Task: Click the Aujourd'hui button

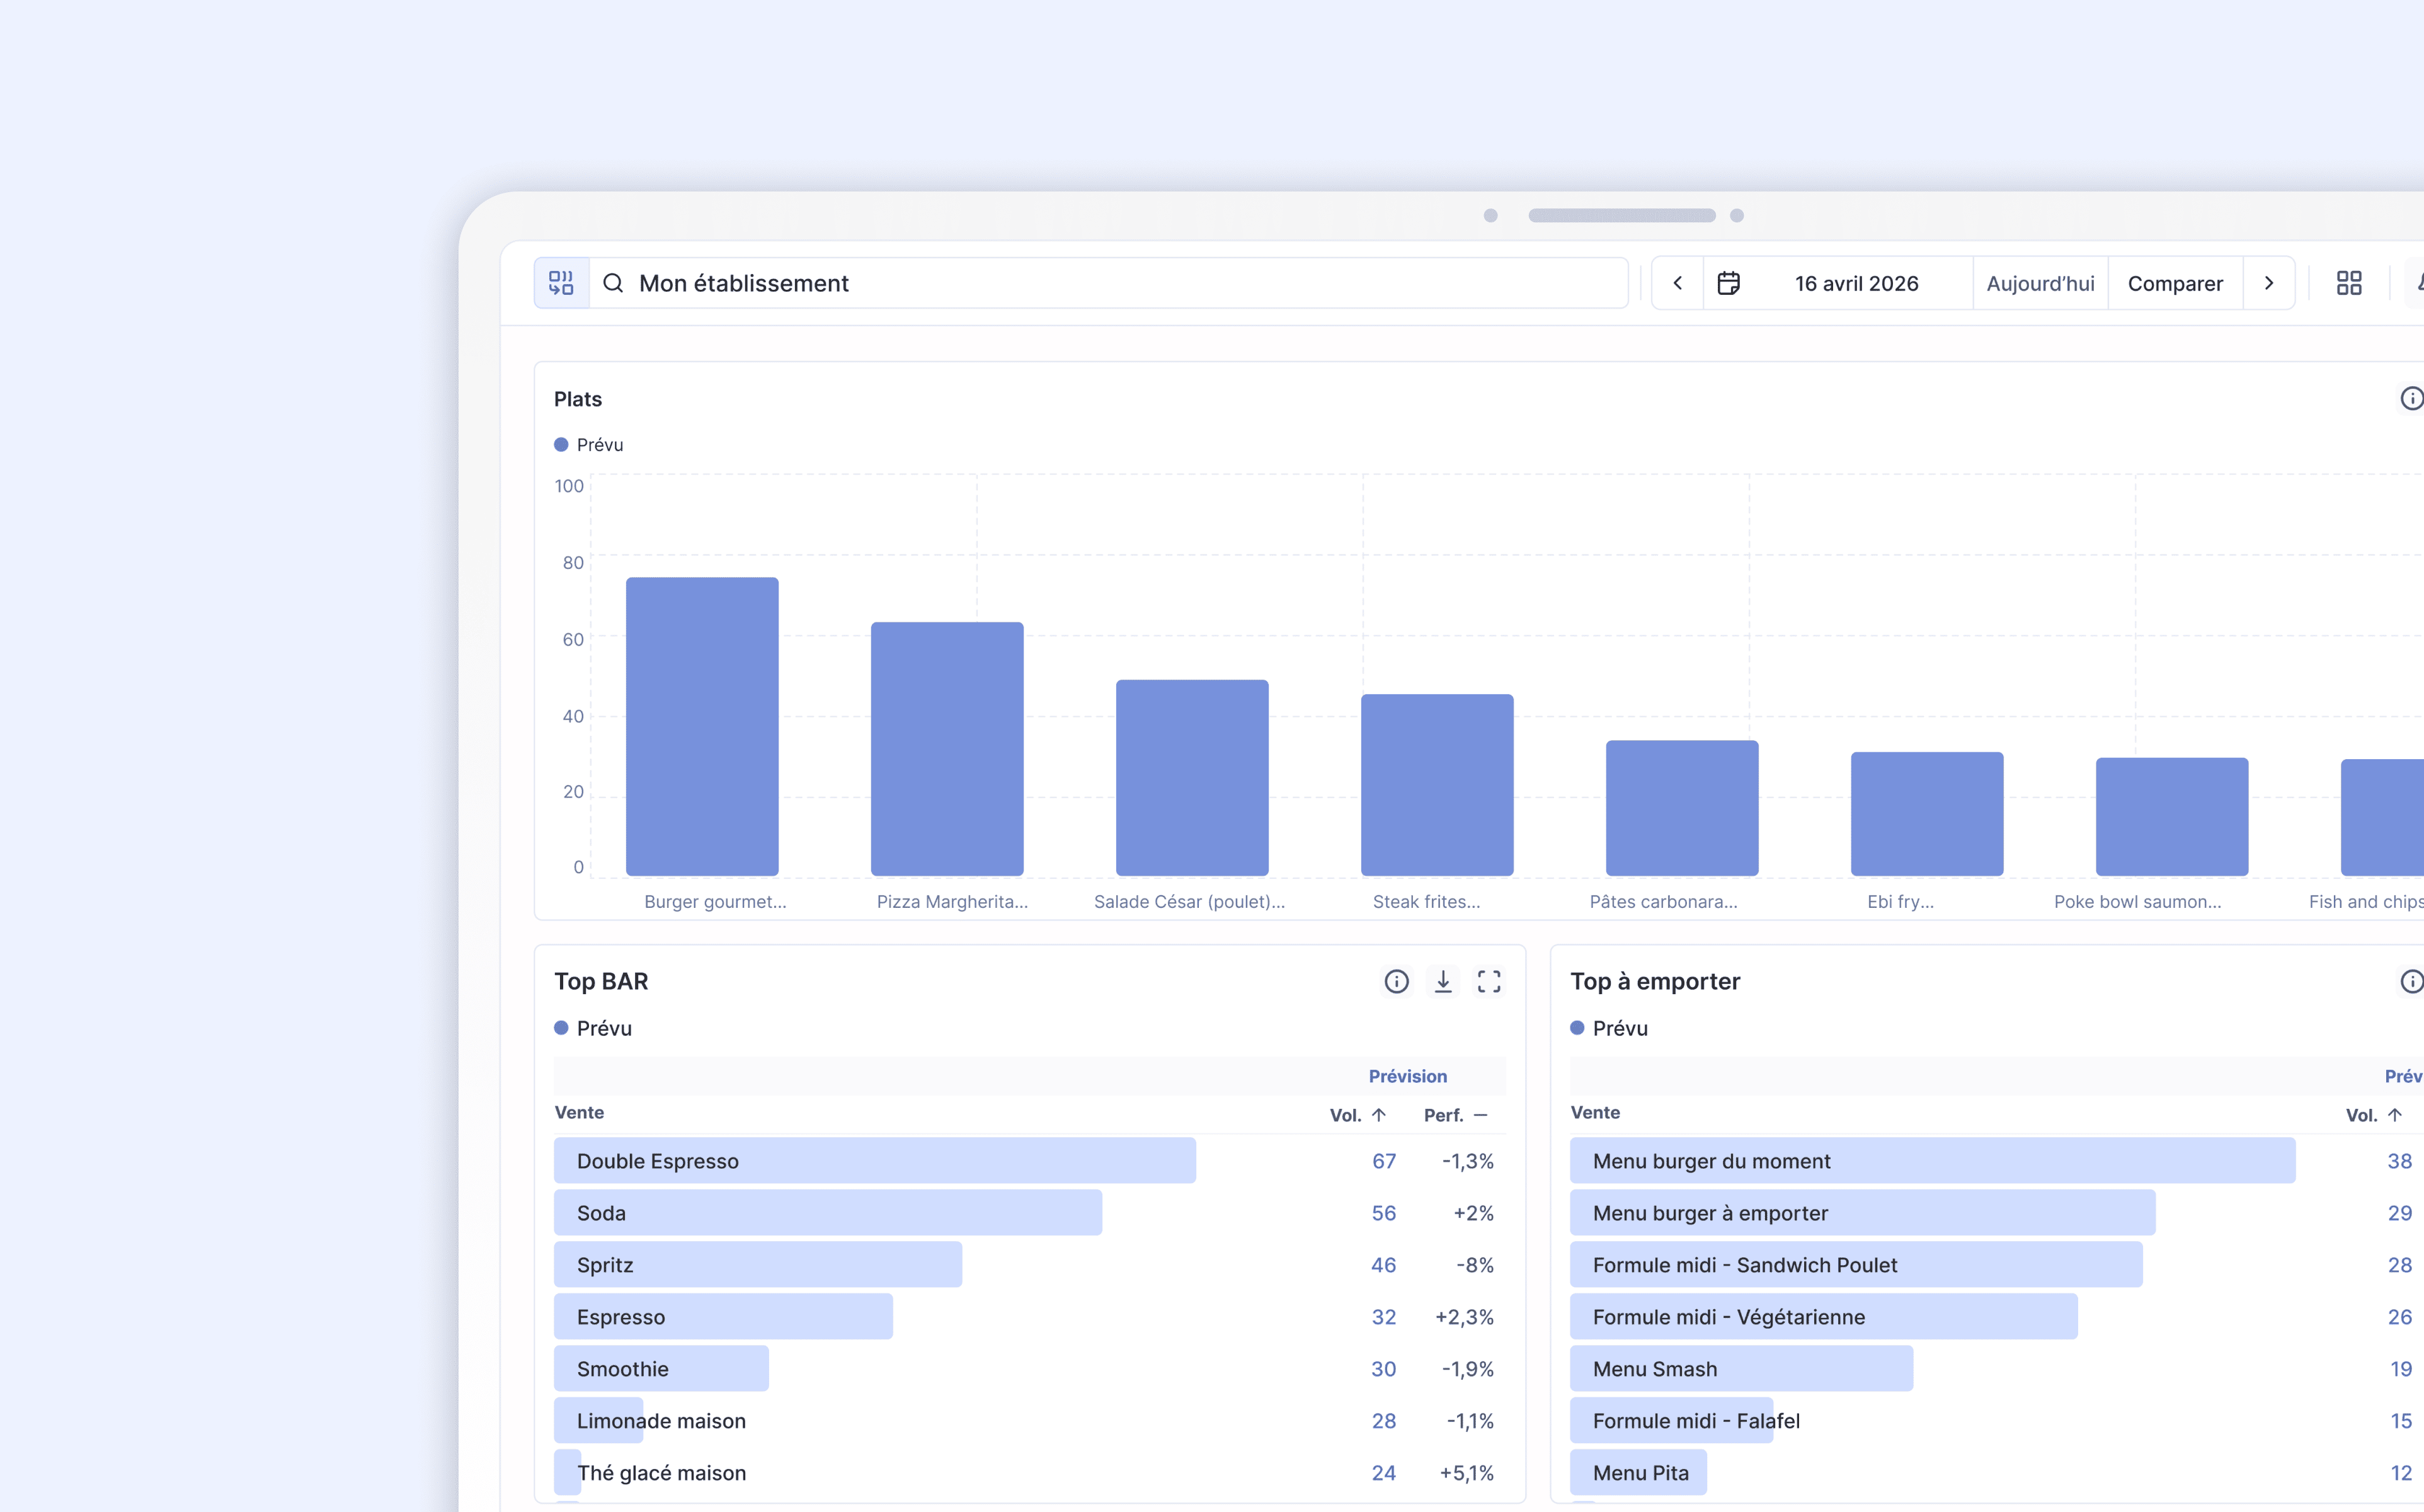Action: pyautogui.click(x=2039, y=283)
